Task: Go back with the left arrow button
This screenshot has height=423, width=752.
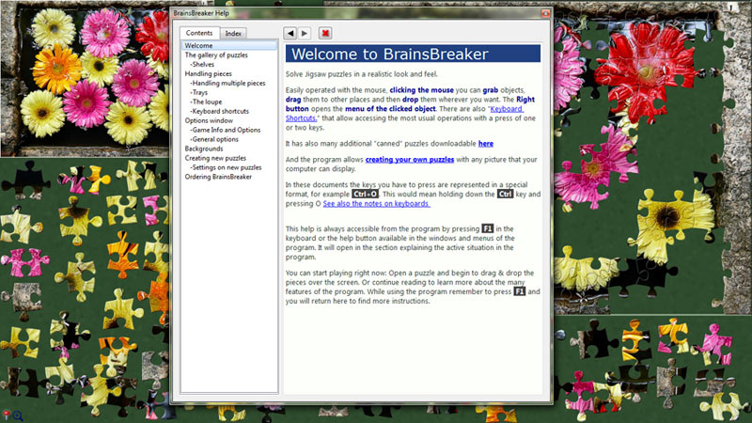Action: tap(290, 33)
